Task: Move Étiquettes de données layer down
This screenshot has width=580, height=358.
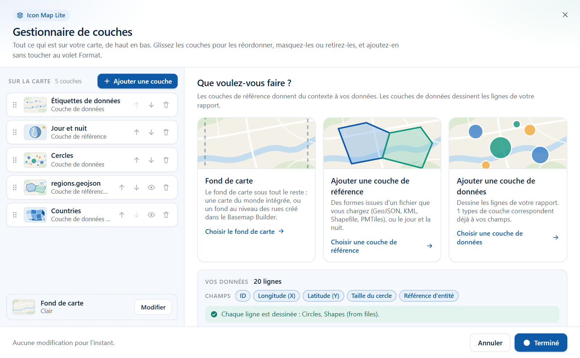Action: pos(151,105)
